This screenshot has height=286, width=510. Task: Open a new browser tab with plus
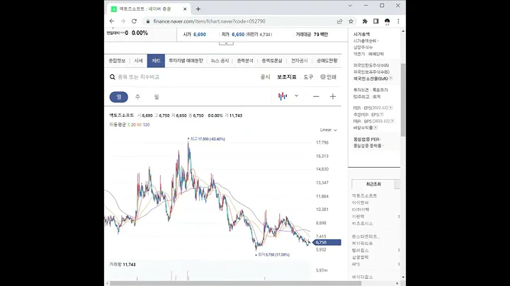198,9
